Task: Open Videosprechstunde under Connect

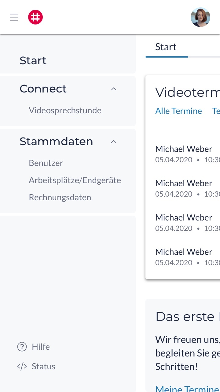Action: tap(65, 110)
